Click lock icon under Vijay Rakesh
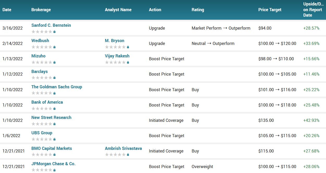326x173 pixels. click(128, 62)
